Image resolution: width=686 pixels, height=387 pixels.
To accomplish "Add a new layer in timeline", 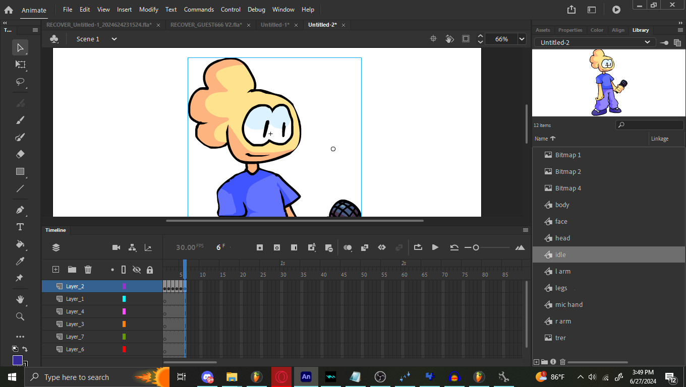I will [56, 270].
